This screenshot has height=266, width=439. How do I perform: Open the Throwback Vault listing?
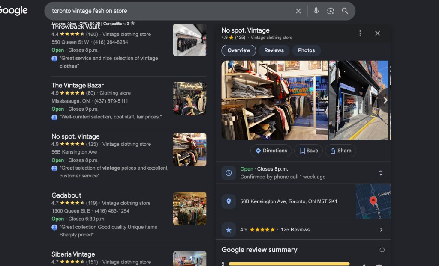coord(75,27)
